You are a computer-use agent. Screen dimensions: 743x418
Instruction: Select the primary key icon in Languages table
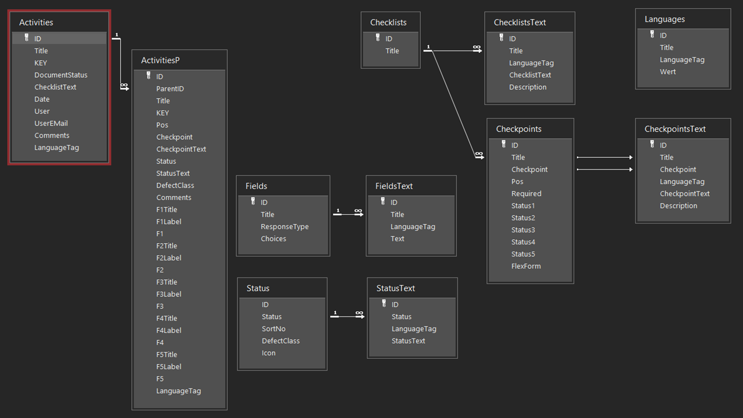tap(652, 35)
